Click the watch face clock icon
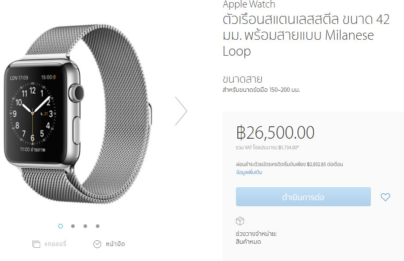 (97, 244)
